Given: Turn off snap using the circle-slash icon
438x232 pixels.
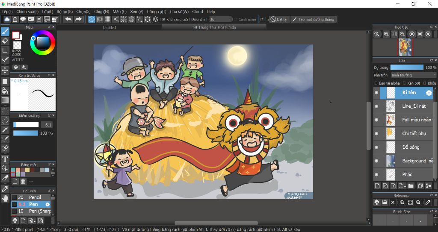Looking at the screenshot, I should [x=92, y=19].
